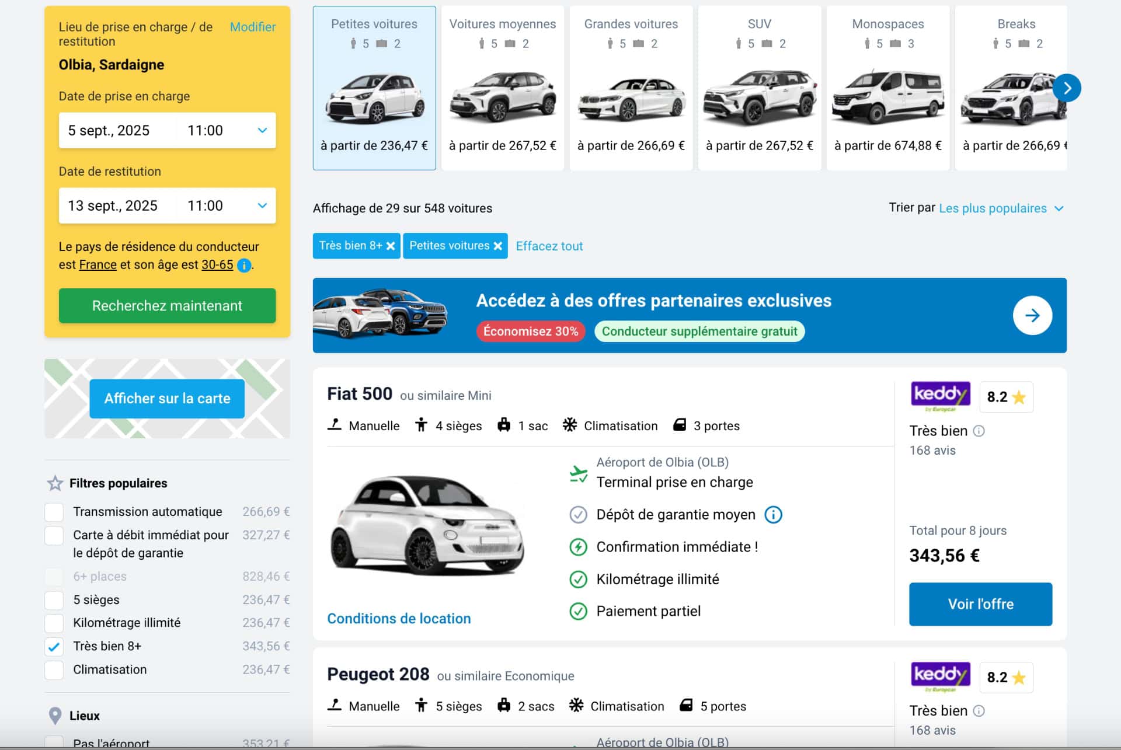The height and width of the screenshot is (750, 1121).
Task: Click the info icon next to driver age 30-65
Action: (x=243, y=266)
